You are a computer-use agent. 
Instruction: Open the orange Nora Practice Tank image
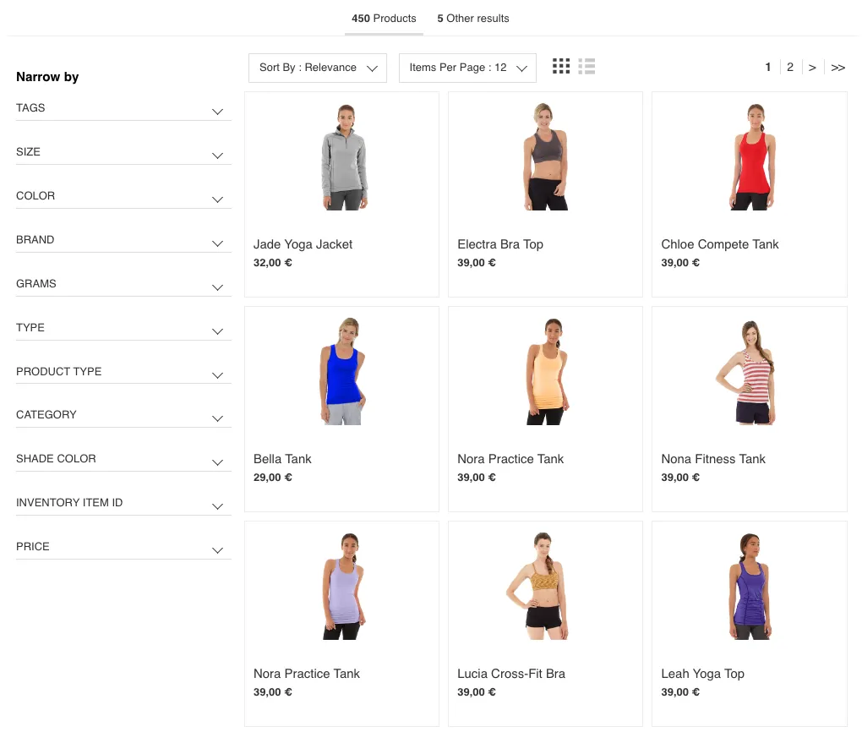click(547, 372)
